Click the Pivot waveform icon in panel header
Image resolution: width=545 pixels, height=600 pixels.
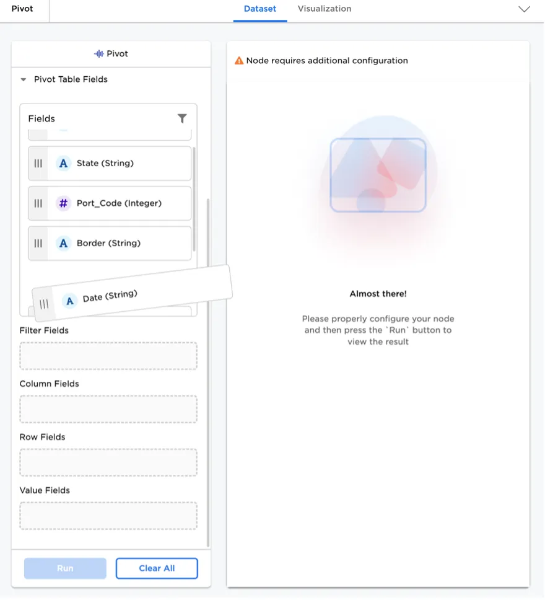[x=99, y=54]
